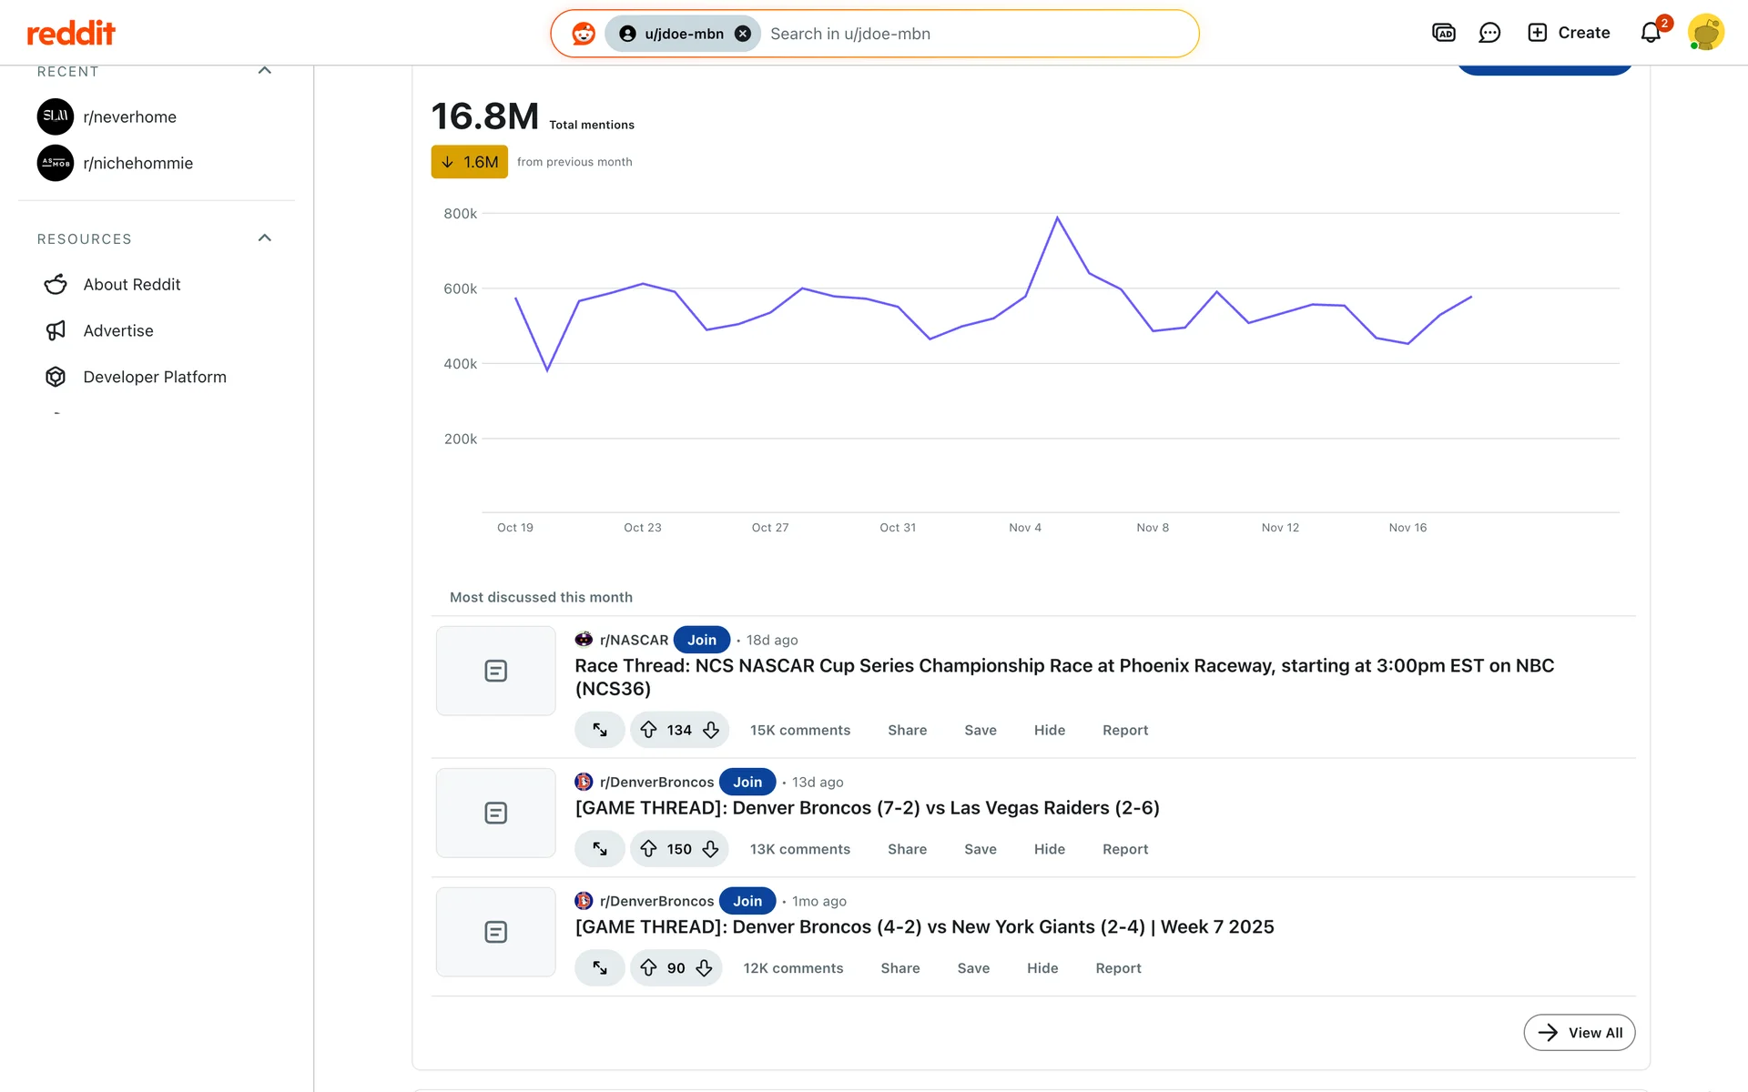Expand the Broncos vs Giants post preview
Viewport: 1748px width, 1092px height.
tap(600, 968)
